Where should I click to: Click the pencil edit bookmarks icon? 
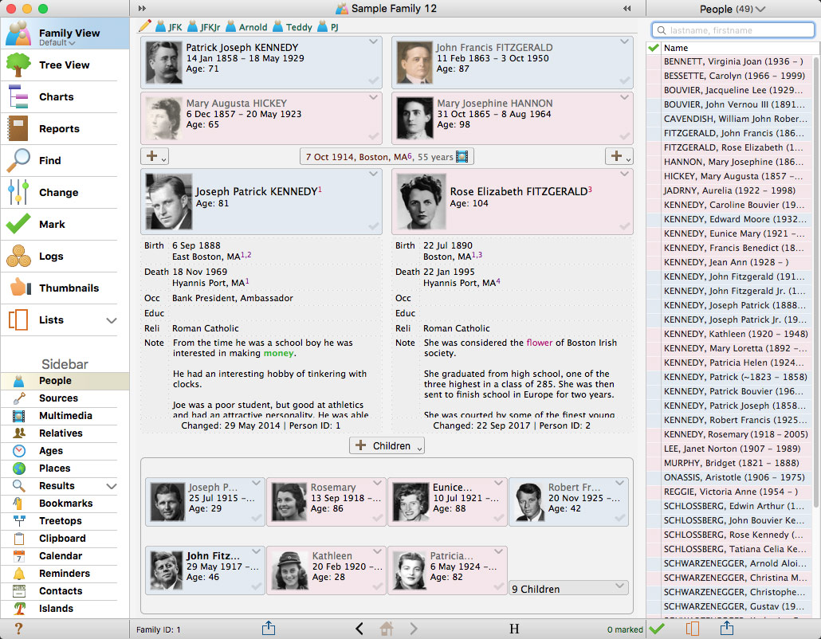pos(144,26)
